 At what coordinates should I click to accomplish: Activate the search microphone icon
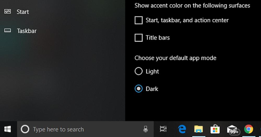pyautogui.click(x=145, y=129)
